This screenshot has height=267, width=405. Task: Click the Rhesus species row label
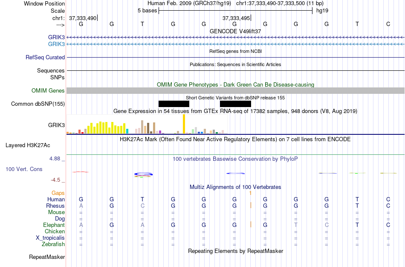pos(55,206)
